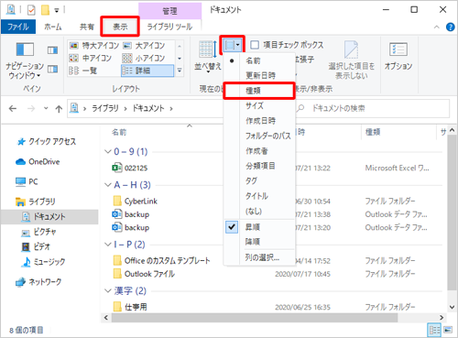Screen dimensions: 458x338
Task: Select 小アイコン layout
Action: 144,58
